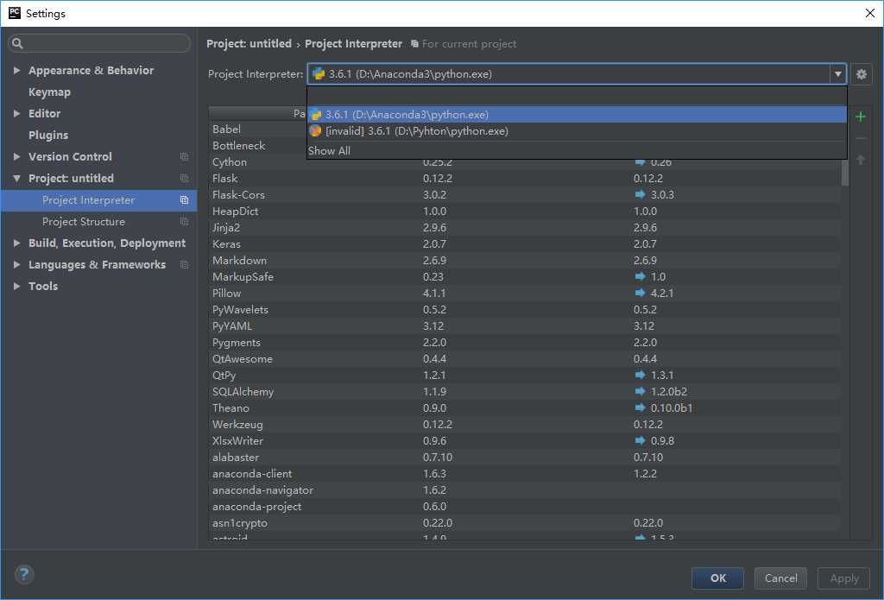
Task: Click the update arrow icon for XlsxWriter
Action: [640, 440]
